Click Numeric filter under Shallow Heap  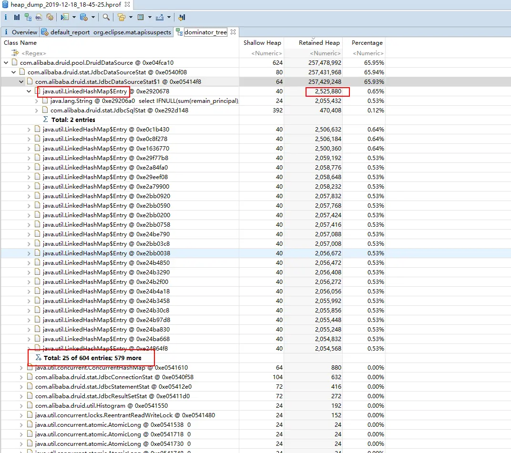tap(266, 53)
